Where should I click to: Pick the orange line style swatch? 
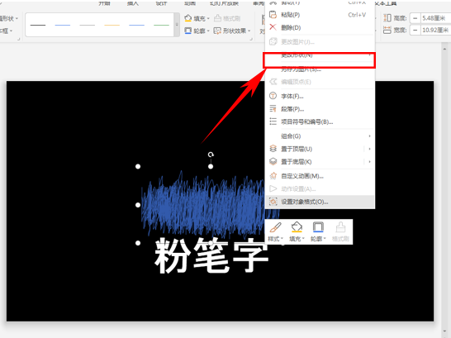tap(112, 26)
